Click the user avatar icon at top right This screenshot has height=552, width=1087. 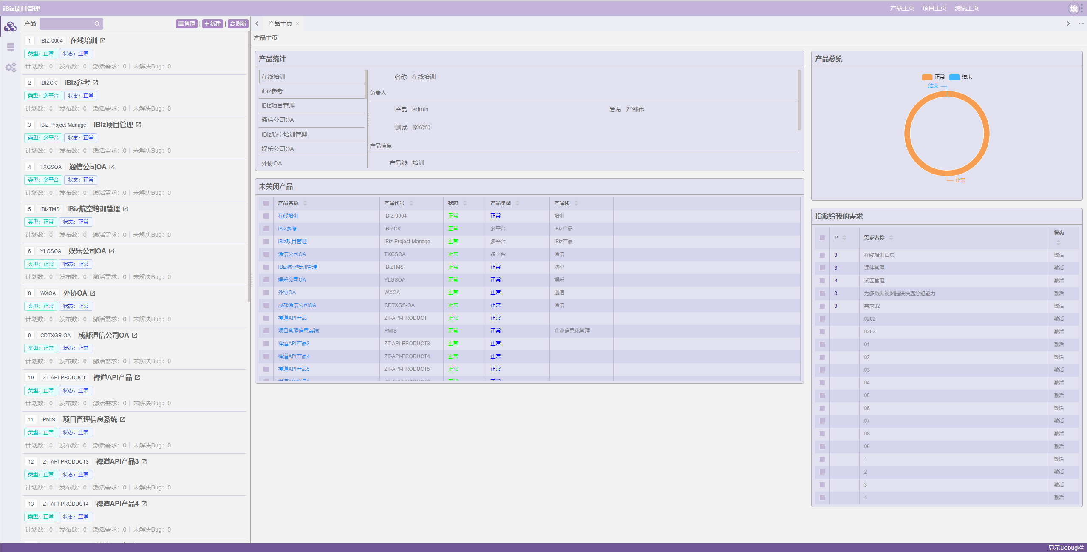[1073, 9]
